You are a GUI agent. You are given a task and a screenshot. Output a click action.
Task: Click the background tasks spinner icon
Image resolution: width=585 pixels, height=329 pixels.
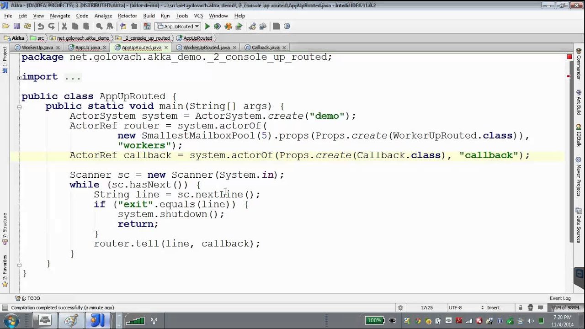tap(400, 308)
